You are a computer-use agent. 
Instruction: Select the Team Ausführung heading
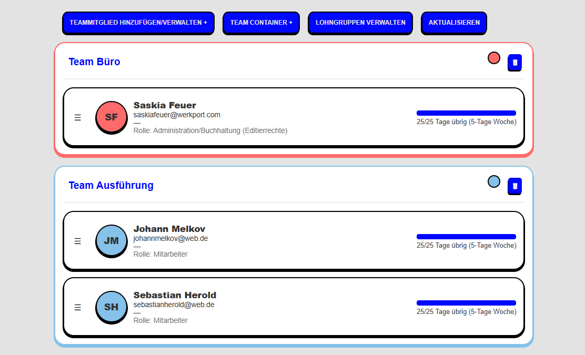111,186
